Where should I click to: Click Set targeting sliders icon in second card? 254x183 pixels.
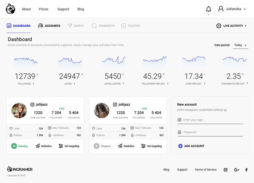click(x=144, y=146)
